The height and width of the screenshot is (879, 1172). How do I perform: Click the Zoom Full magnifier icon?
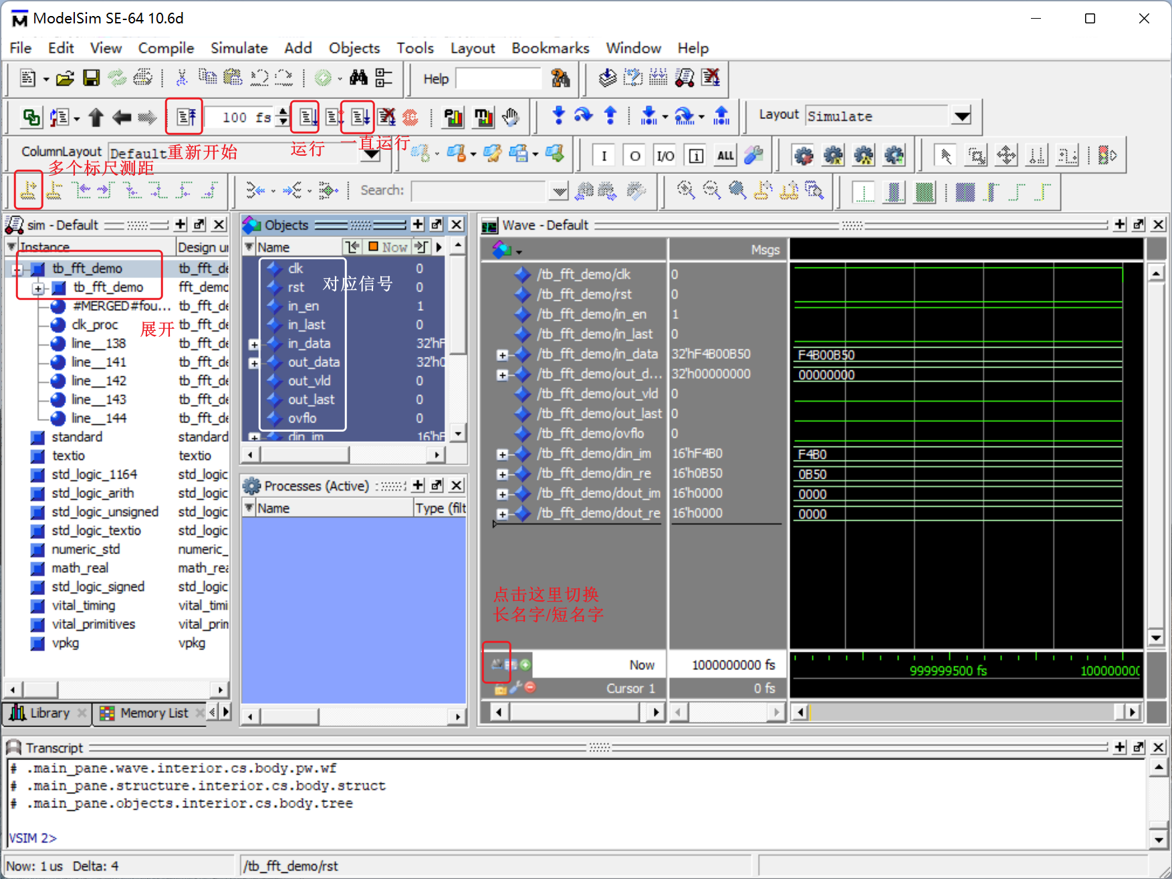737,191
